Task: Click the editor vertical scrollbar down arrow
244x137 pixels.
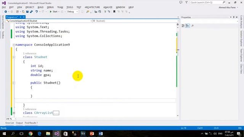Action: [178, 116]
